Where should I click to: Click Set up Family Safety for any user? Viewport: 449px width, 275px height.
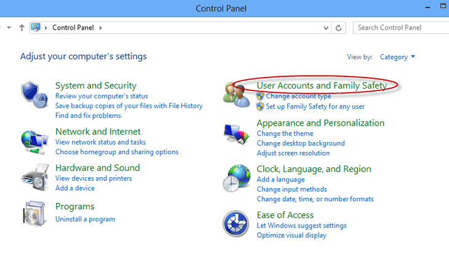316,106
